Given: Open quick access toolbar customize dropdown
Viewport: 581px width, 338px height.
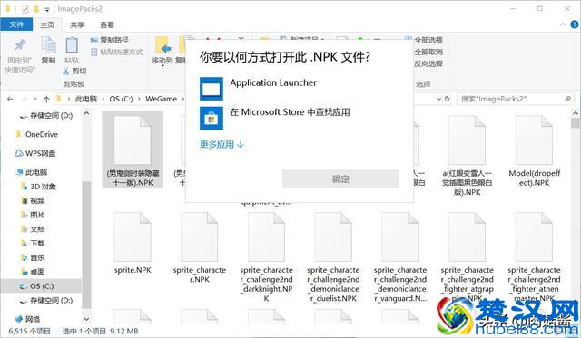Looking at the screenshot, I should tap(47, 9).
